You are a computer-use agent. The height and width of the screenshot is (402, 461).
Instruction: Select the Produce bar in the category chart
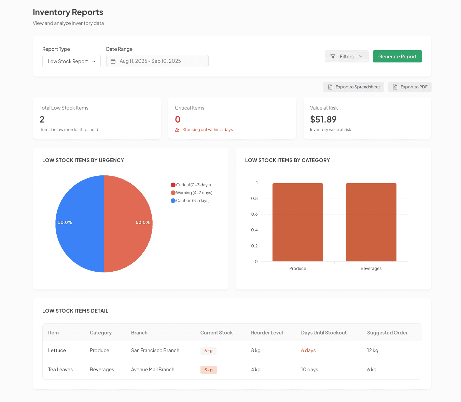[297, 222]
